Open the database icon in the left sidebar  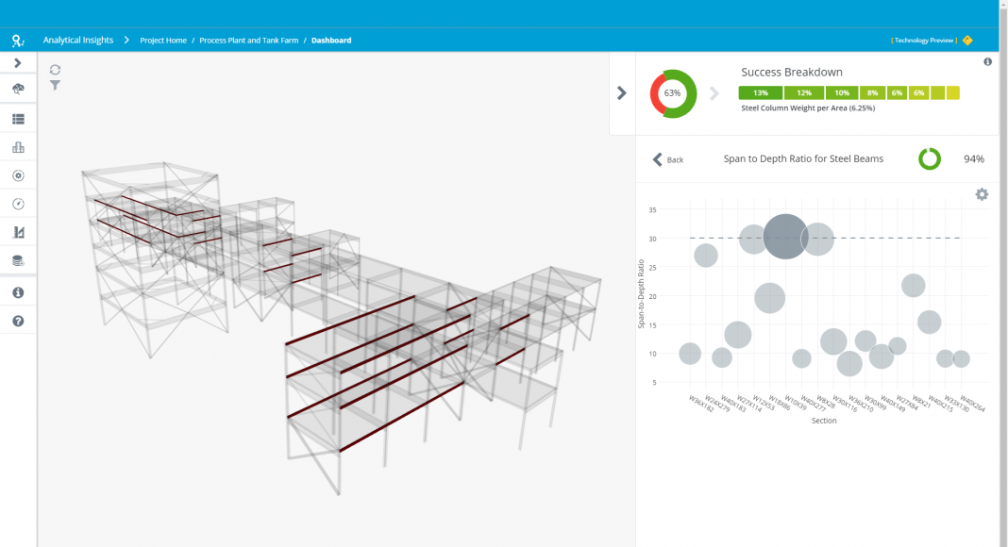(x=18, y=260)
